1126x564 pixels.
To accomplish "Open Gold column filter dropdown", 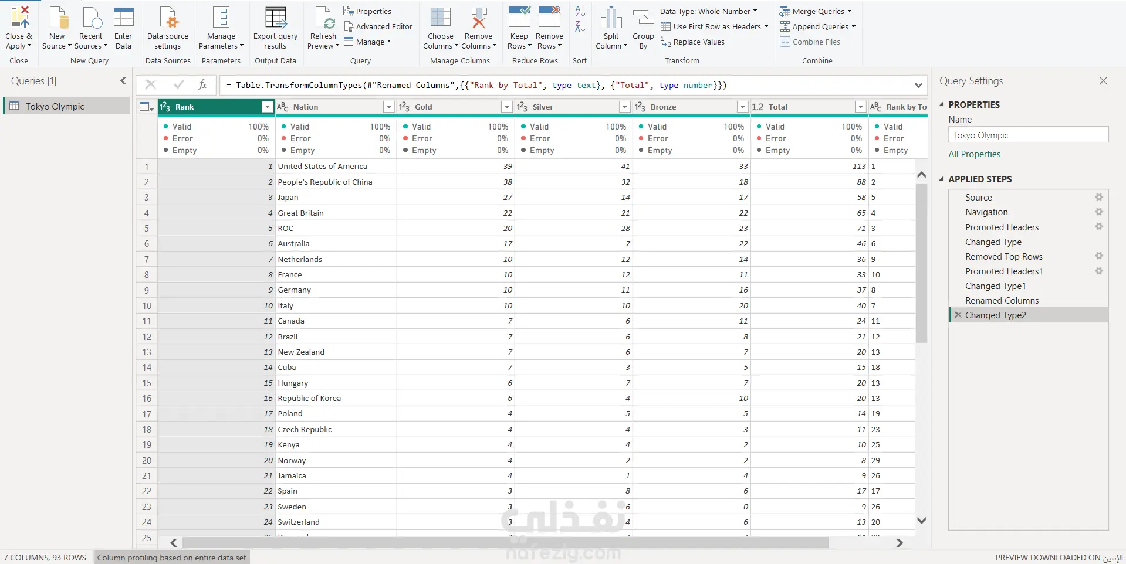I will [507, 107].
